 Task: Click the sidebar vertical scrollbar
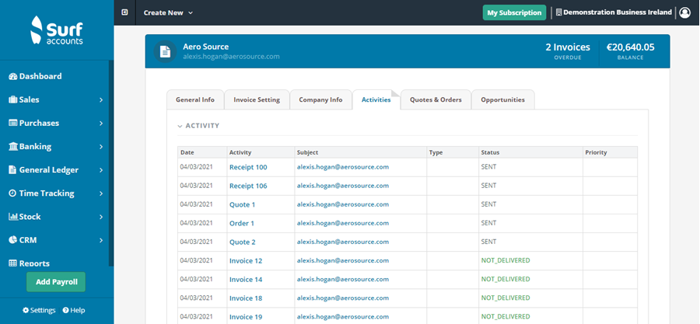click(x=111, y=162)
